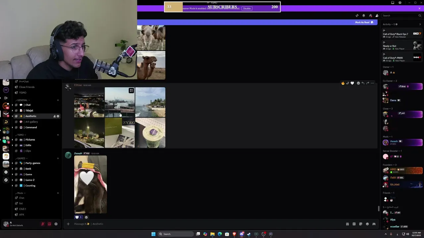Viewport: 424px width, 238px height.
Task: Open Ready or Not activity card
Action: point(402,46)
